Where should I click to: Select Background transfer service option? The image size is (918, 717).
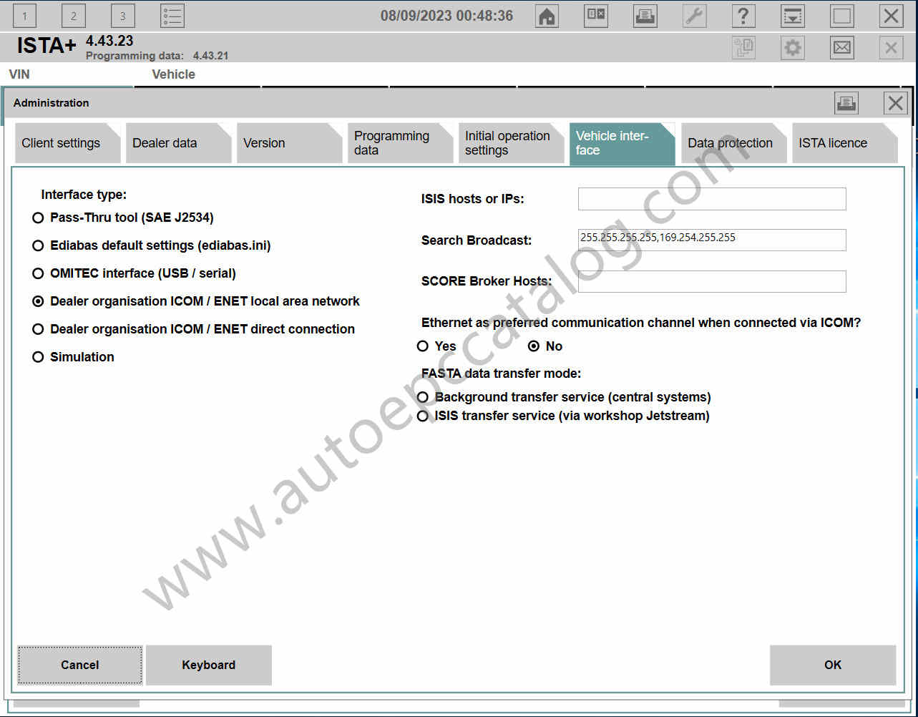(x=564, y=397)
